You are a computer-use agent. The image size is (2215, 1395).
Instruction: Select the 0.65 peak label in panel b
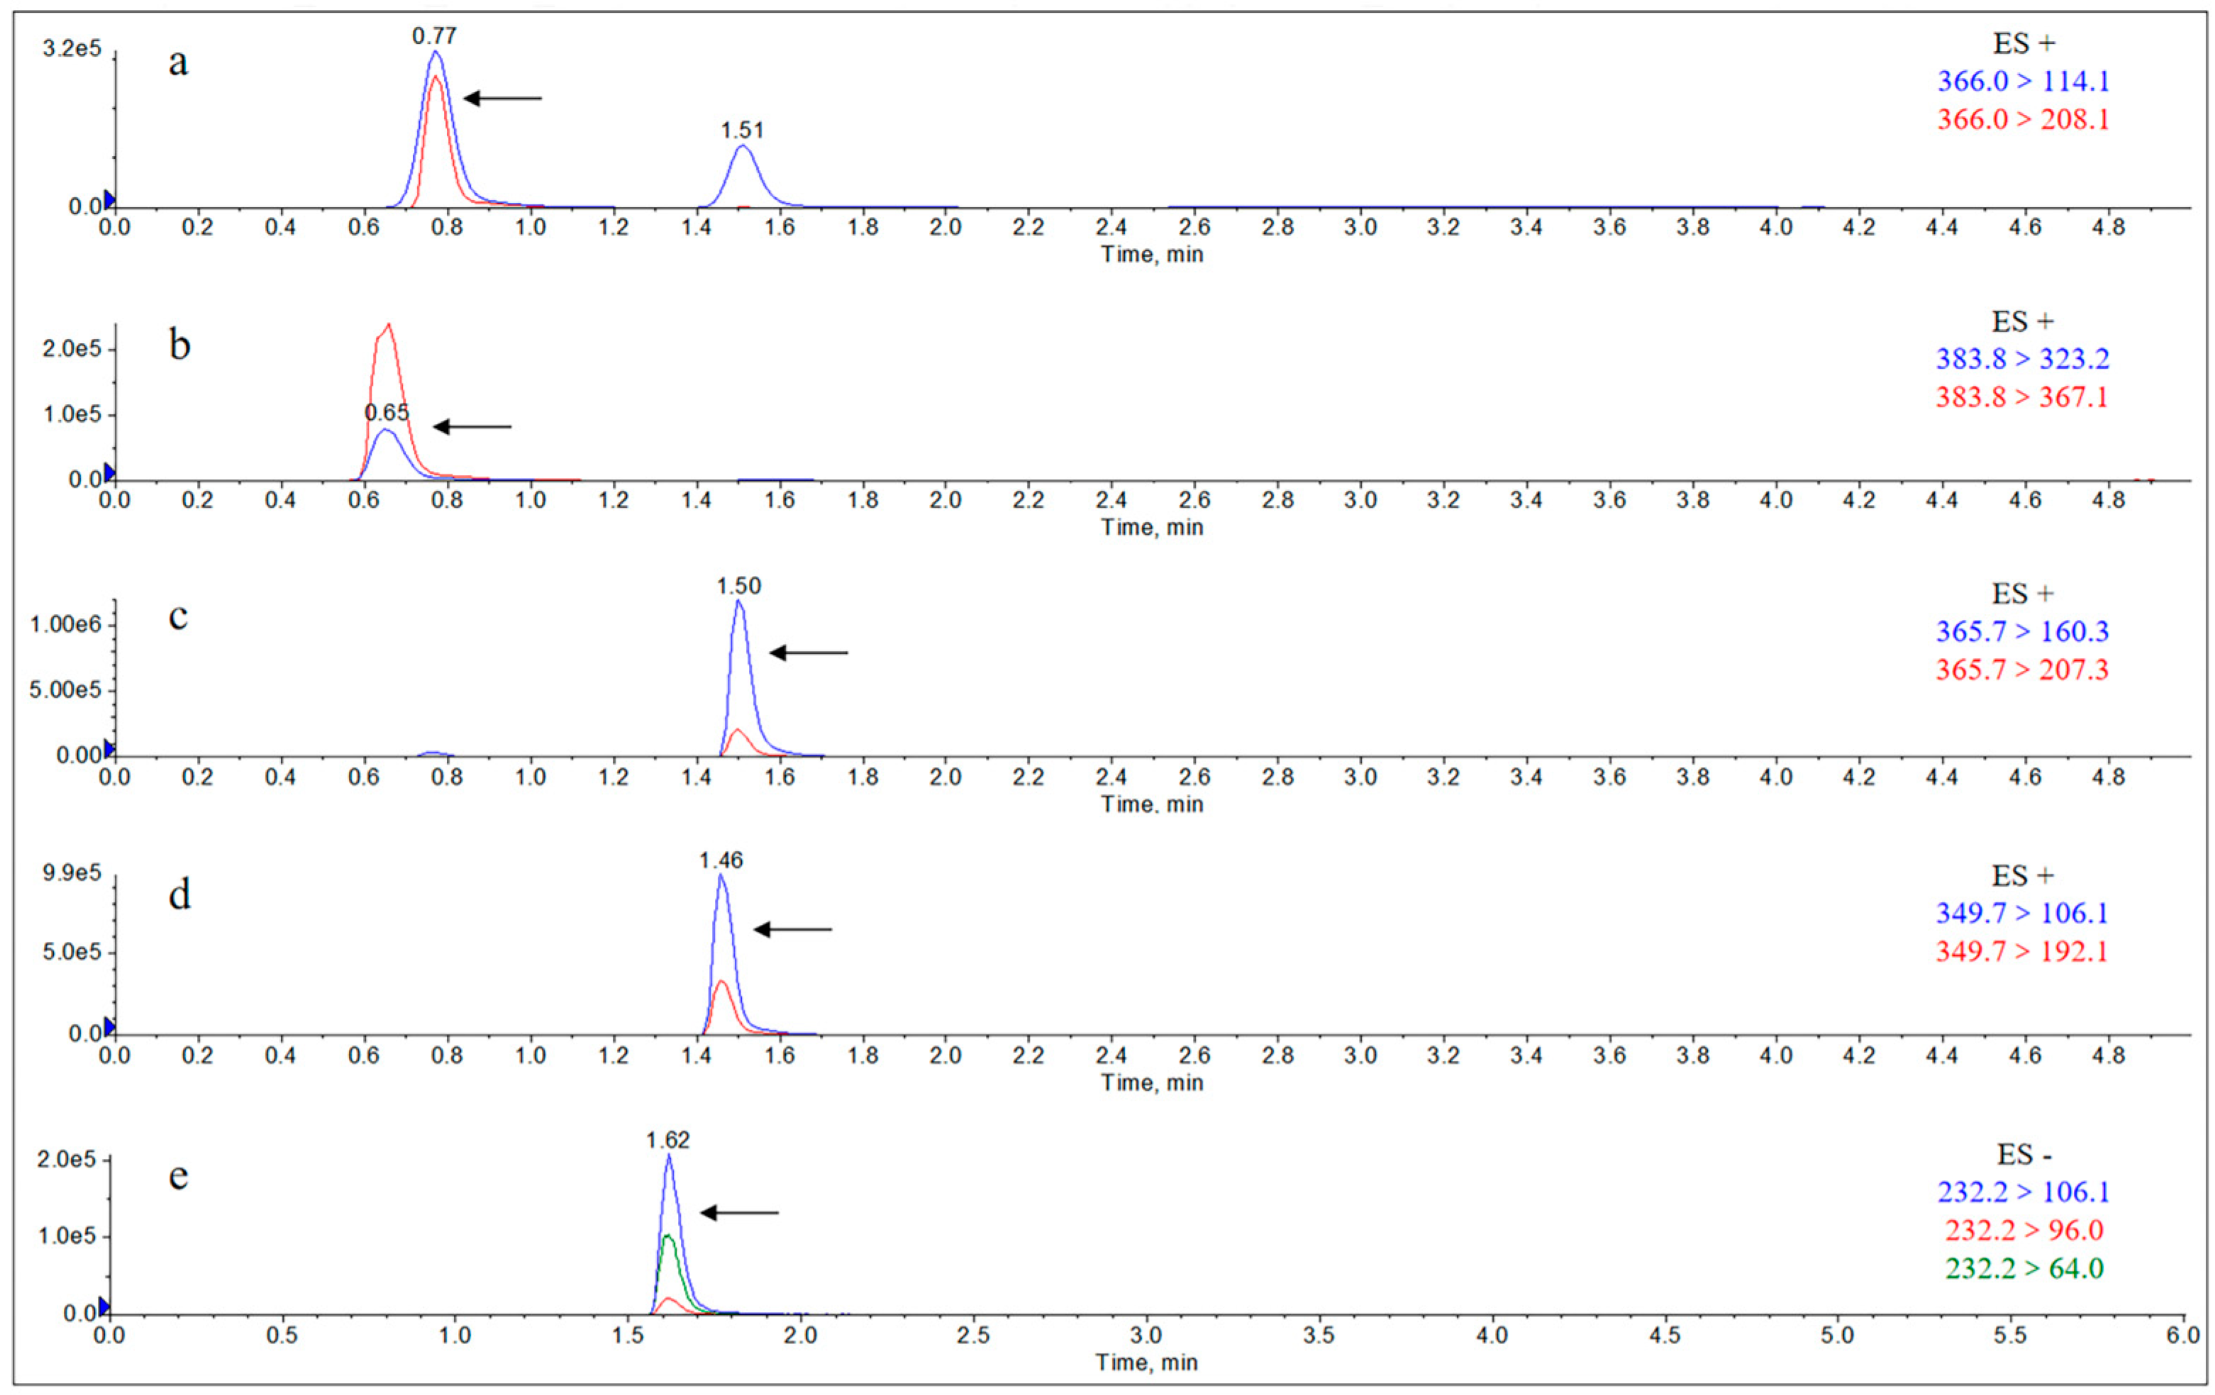click(387, 412)
